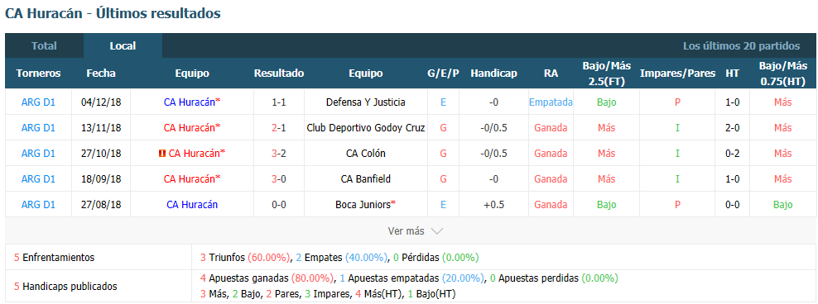Select the Local tab
The width and height of the screenshot is (818, 304).
(x=123, y=45)
